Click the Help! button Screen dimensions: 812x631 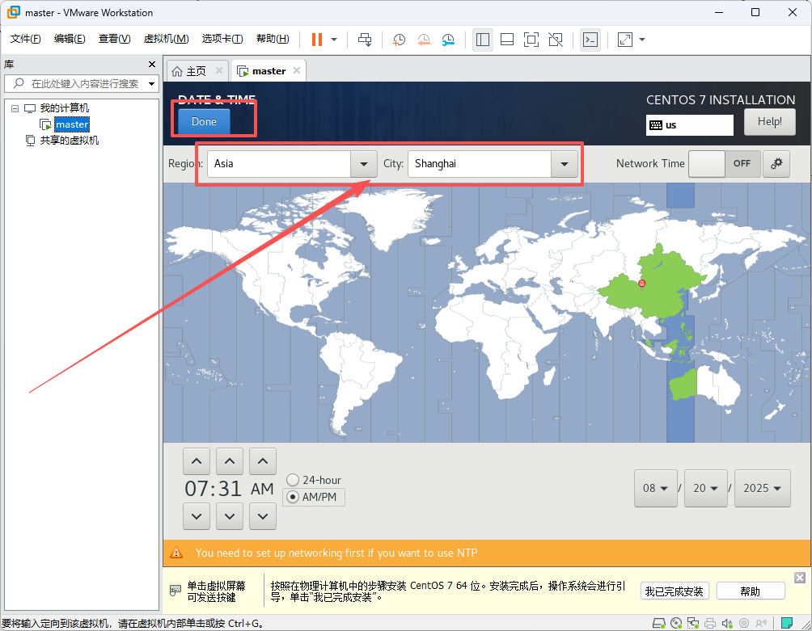point(769,121)
